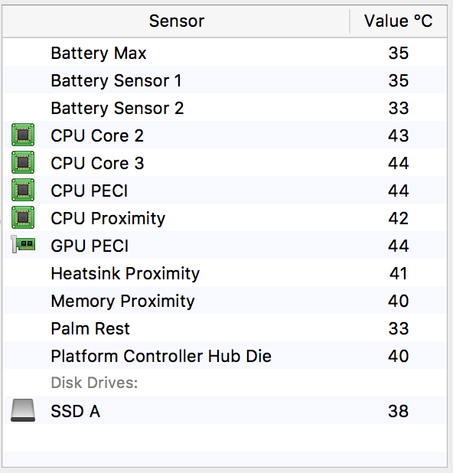This screenshot has width=453, height=473.
Task: Sort by the Value °C column header
Action: tap(399, 21)
